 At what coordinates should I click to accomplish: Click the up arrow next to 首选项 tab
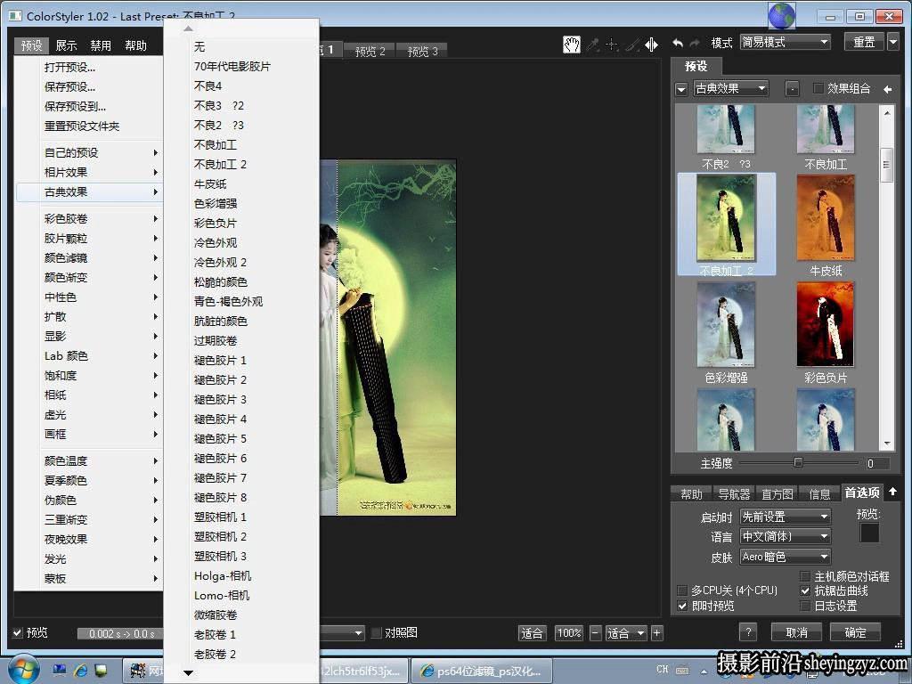click(x=892, y=492)
